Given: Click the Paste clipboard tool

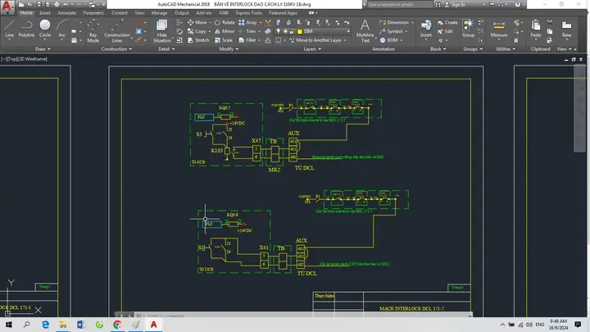Looking at the screenshot, I should point(536,29).
